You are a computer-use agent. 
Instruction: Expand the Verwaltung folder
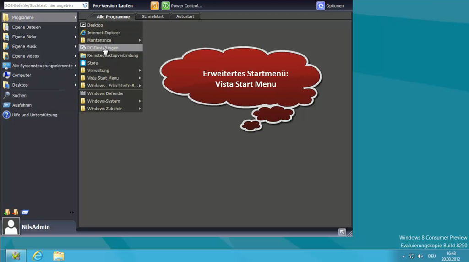coord(111,70)
